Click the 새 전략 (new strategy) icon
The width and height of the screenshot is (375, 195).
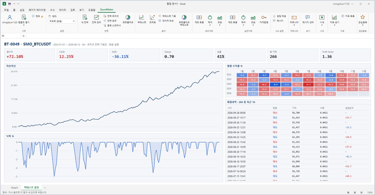coord(85,19)
